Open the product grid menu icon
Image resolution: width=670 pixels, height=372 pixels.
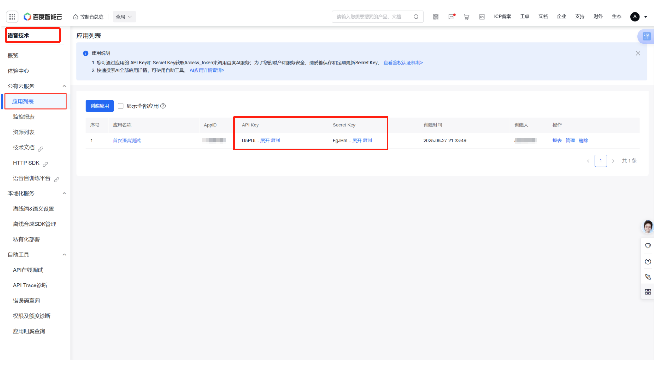(x=12, y=17)
